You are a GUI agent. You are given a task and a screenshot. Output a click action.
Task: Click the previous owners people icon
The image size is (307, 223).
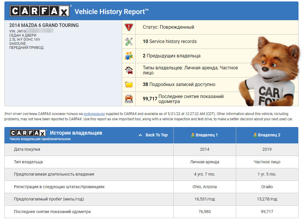pos(129,56)
